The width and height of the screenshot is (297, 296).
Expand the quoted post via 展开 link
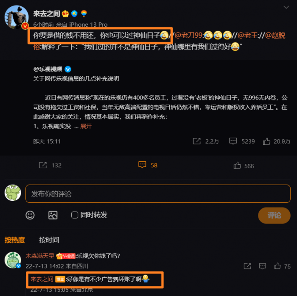(86, 126)
